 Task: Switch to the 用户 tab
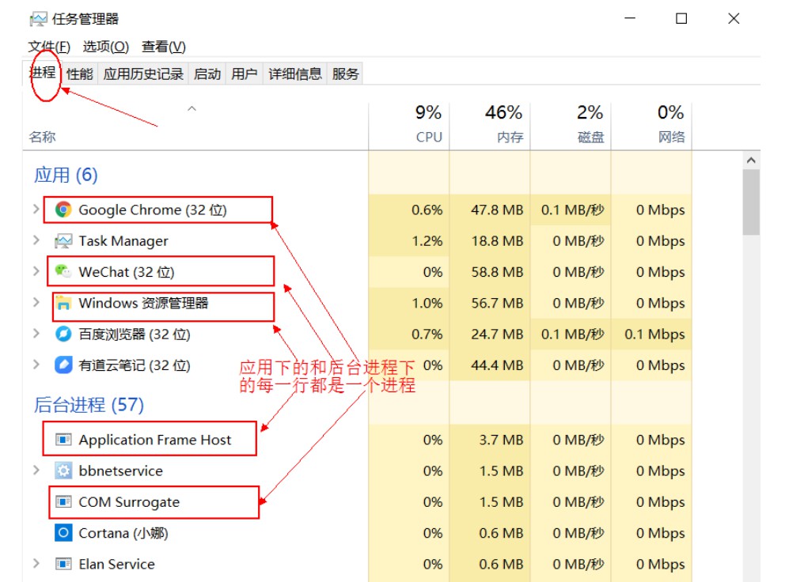tap(245, 74)
